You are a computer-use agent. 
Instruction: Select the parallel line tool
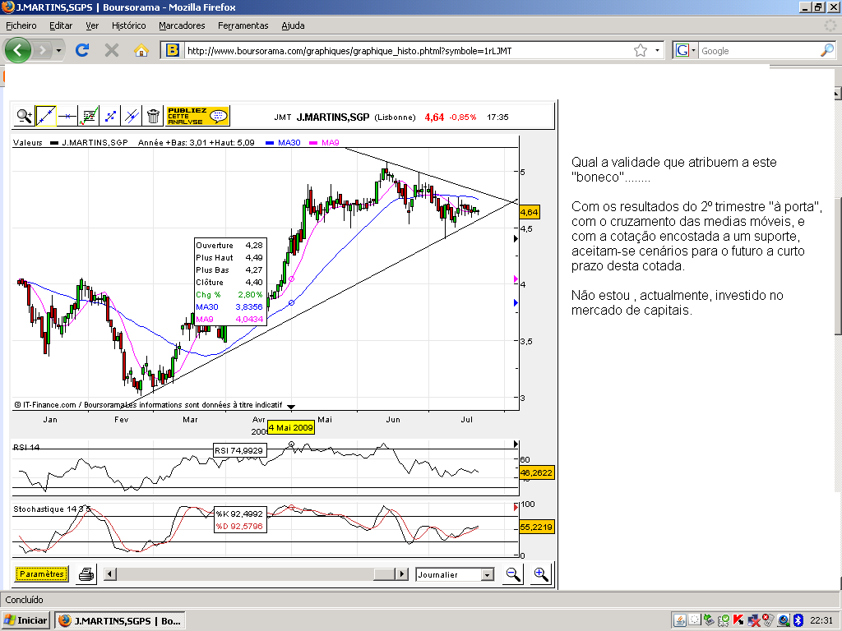(x=132, y=116)
